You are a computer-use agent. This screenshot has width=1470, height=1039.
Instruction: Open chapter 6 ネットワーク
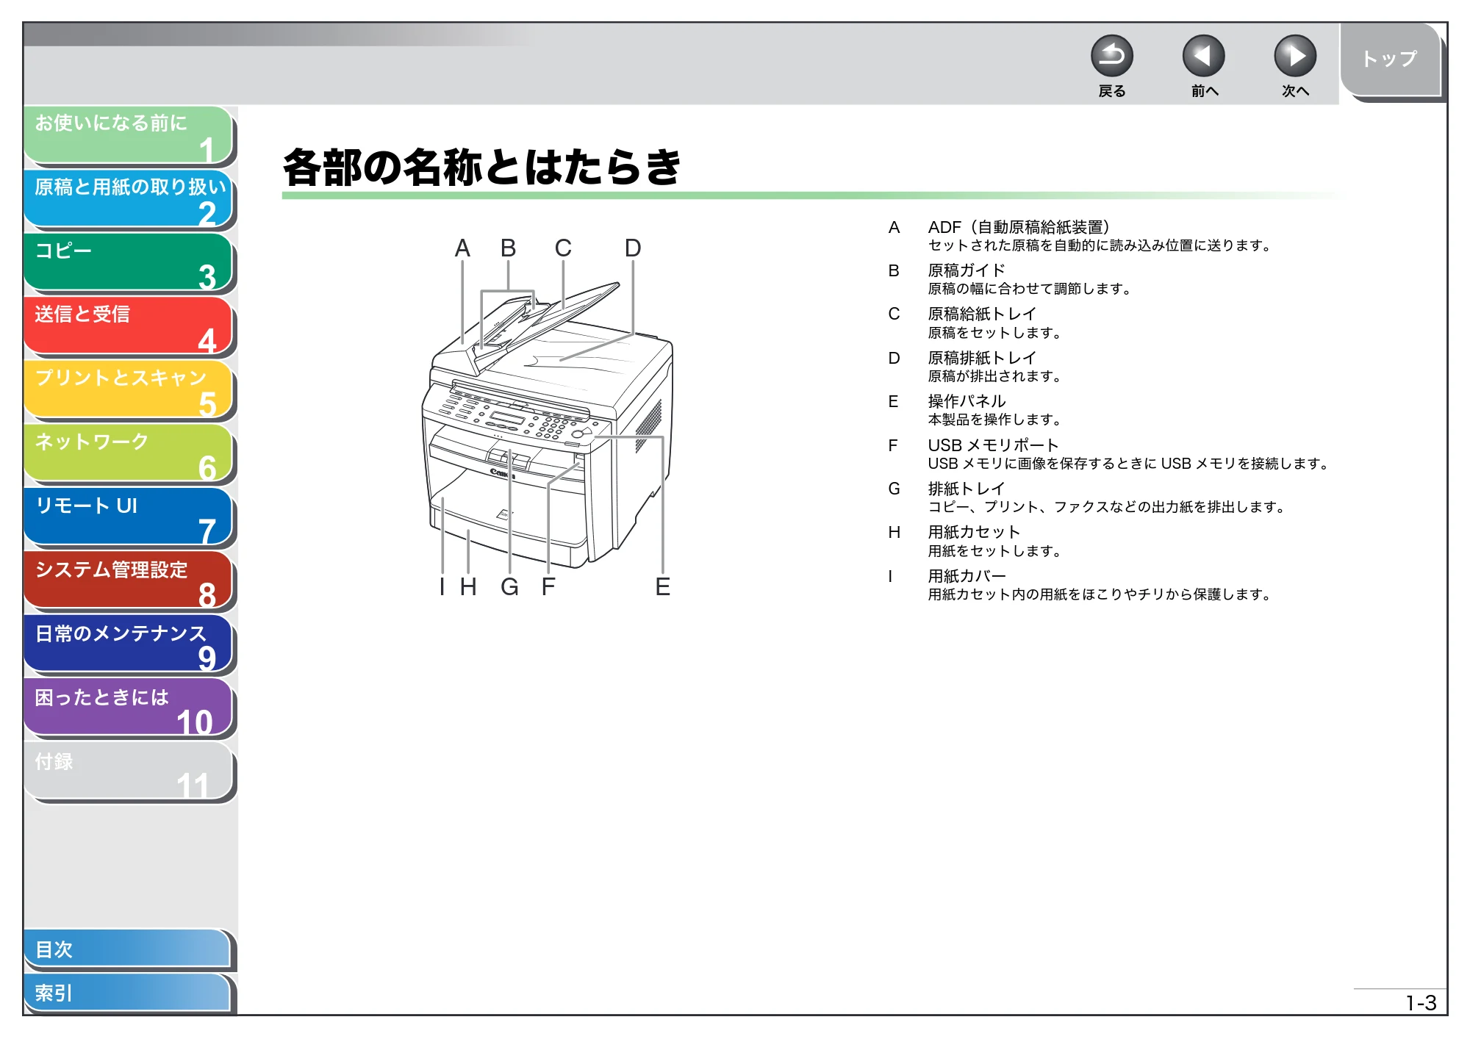pyautogui.click(x=128, y=453)
